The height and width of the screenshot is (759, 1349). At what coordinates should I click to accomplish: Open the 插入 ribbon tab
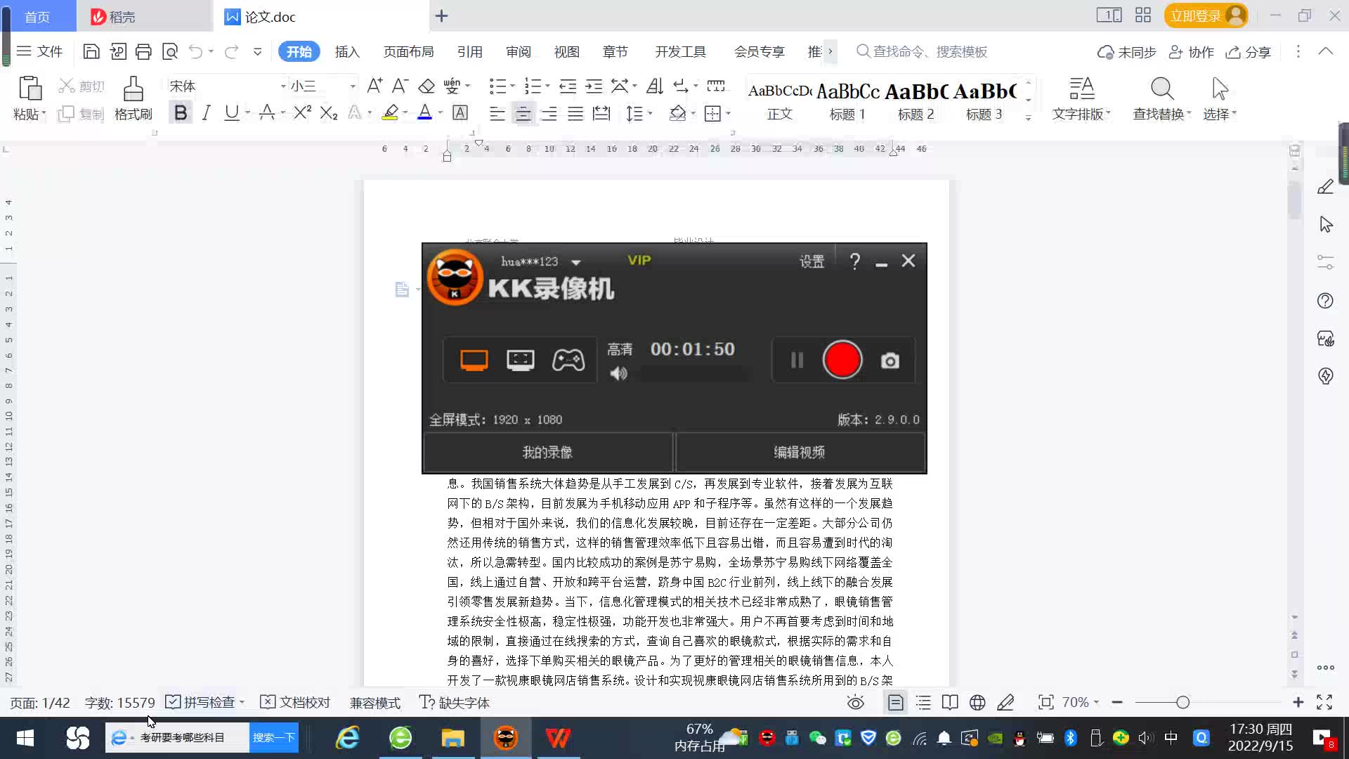coord(346,51)
